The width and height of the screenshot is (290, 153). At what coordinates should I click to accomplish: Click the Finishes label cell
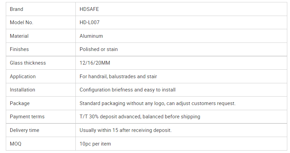pyautogui.click(x=19, y=49)
